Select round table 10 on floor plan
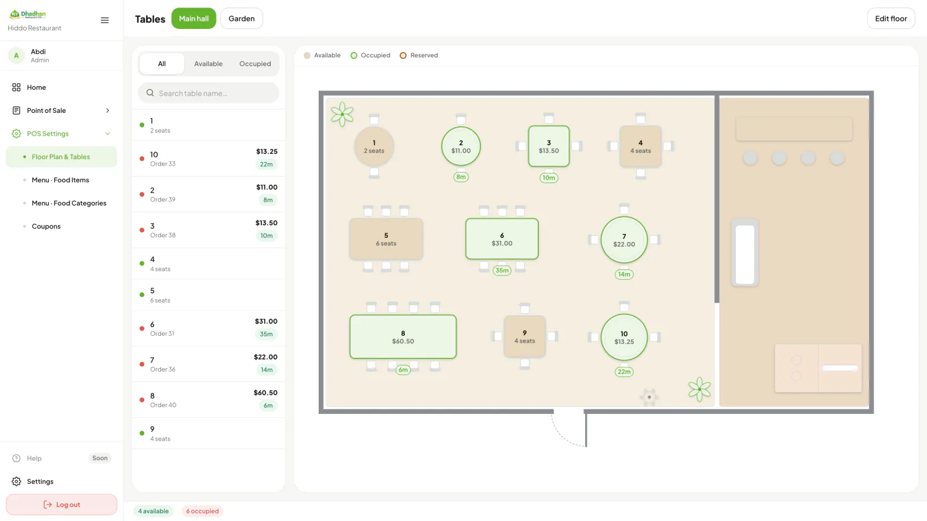 click(624, 337)
